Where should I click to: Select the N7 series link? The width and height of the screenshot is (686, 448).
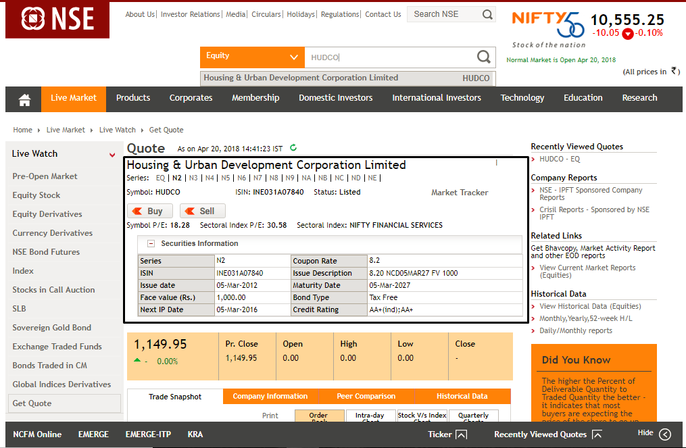(258, 178)
